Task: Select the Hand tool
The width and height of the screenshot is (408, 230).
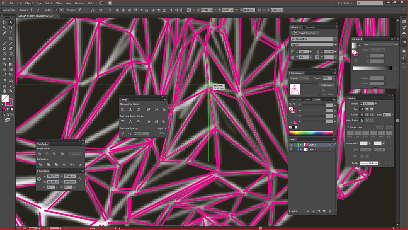Action: (5, 91)
